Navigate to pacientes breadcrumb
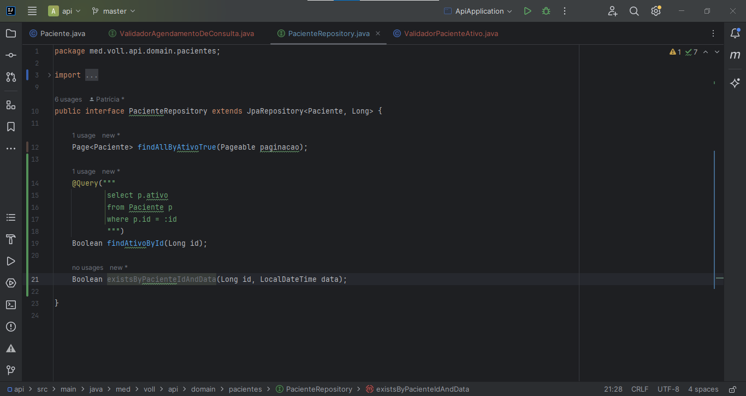The image size is (746, 396). coord(245,389)
